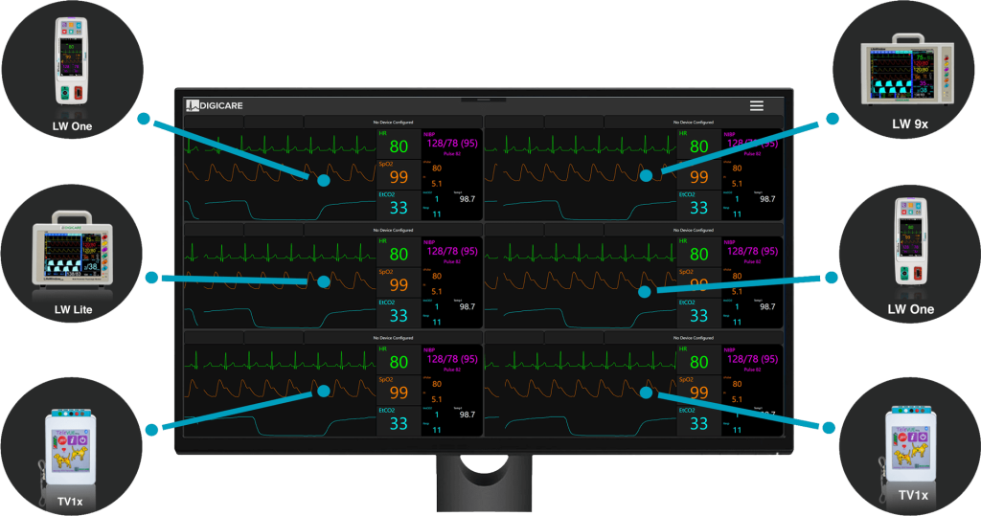Viewport: 981px width, 516px height.
Task: Click the SpO2 99 tile in bottom-left panel
Action: pyautogui.click(x=399, y=391)
